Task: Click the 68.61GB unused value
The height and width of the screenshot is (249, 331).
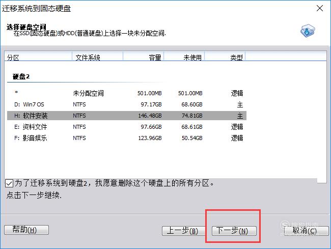Action: pyautogui.click(x=192, y=127)
